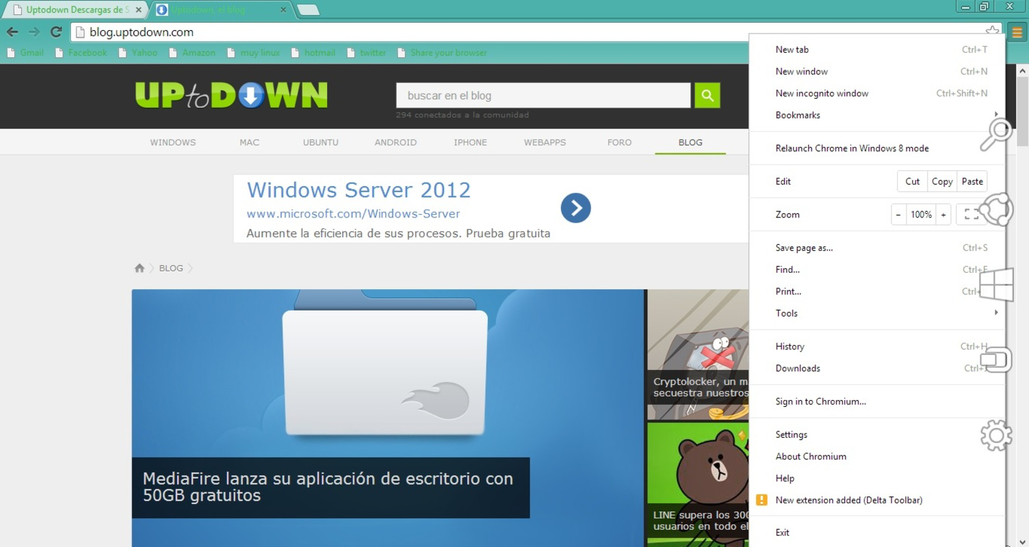Open the Facebook bookmark
1029x547 pixels.
[x=81, y=53]
